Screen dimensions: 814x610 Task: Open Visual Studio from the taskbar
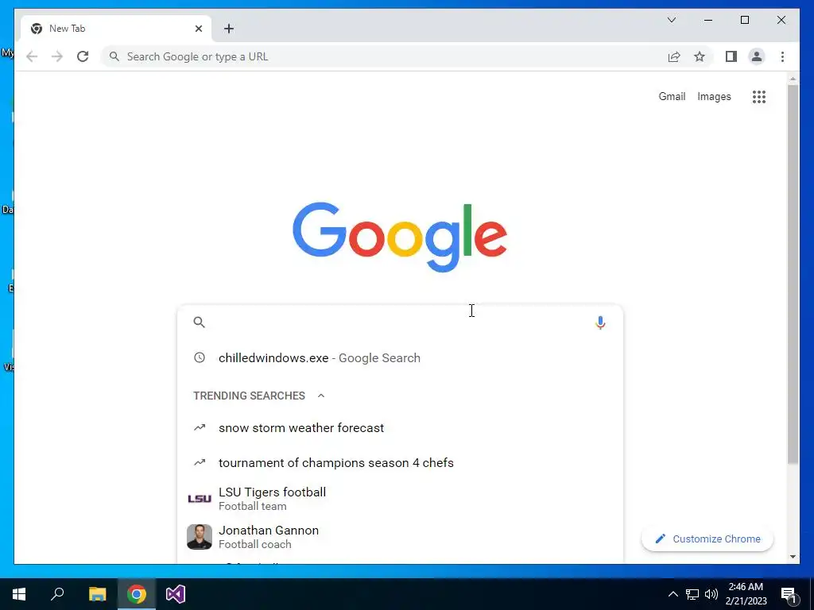pos(176,594)
